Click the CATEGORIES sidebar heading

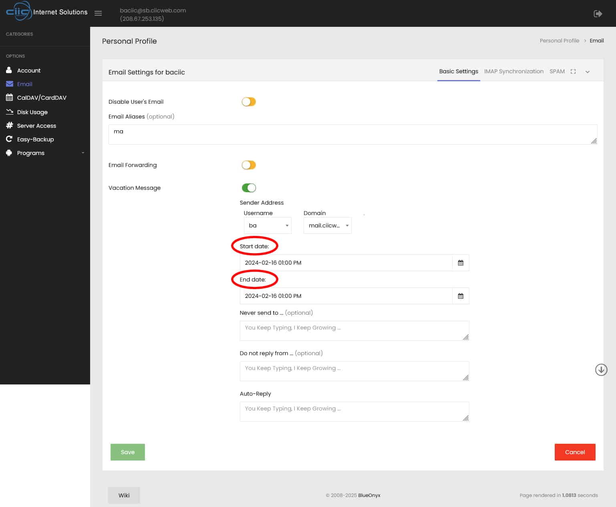[20, 34]
